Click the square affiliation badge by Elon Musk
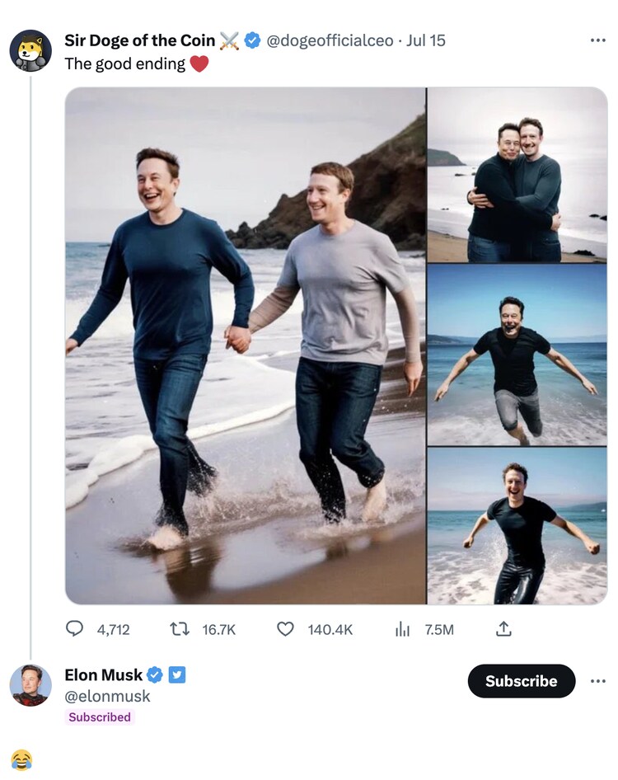 pyautogui.click(x=177, y=675)
